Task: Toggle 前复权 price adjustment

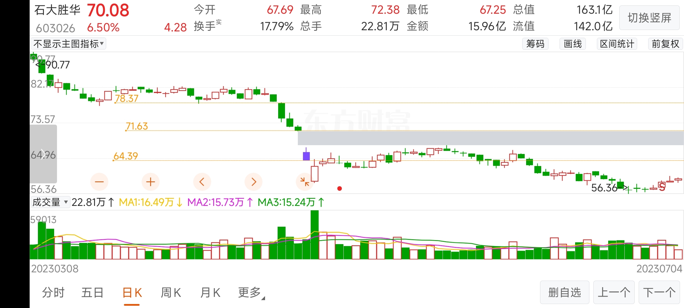Action: click(x=665, y=44)
